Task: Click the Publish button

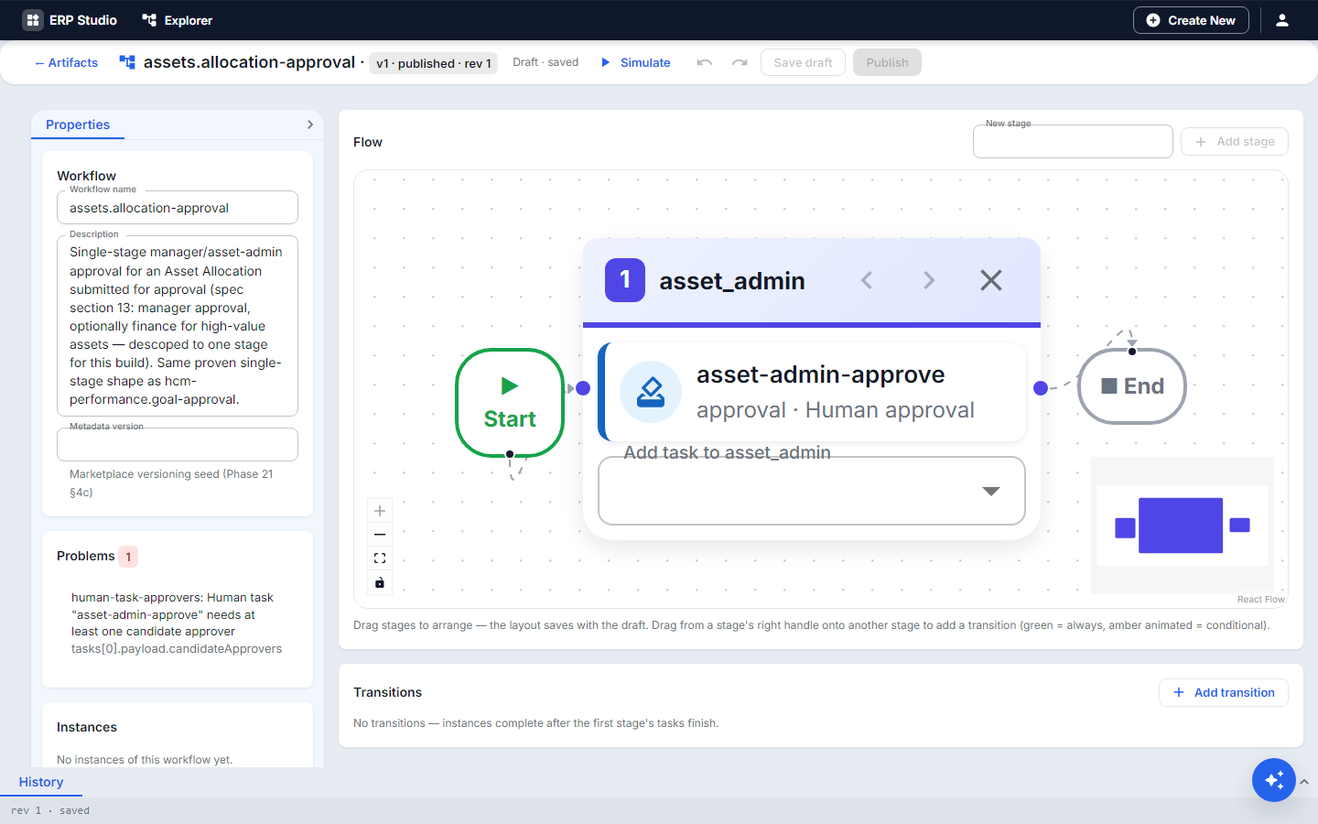Action: 887,62
